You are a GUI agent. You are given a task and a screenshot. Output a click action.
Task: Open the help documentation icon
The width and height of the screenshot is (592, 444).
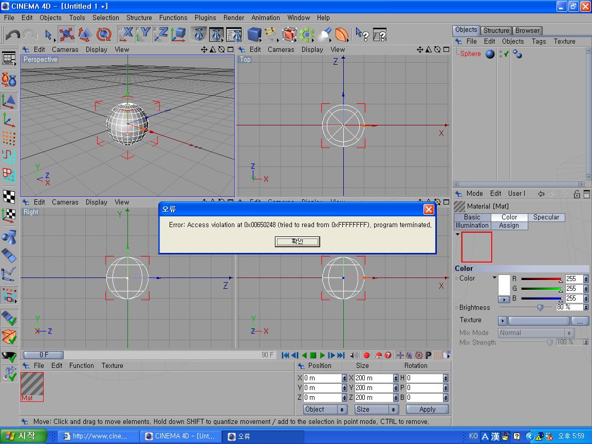click(x=379, y=34)
